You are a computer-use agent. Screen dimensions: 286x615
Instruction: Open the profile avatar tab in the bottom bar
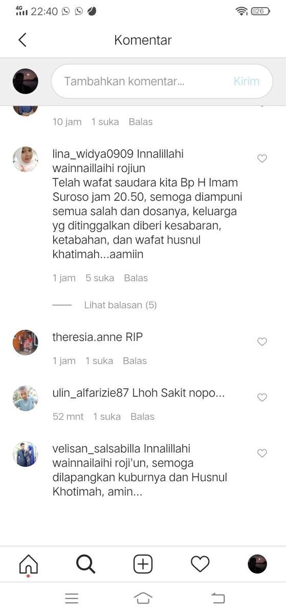(257, 564)
